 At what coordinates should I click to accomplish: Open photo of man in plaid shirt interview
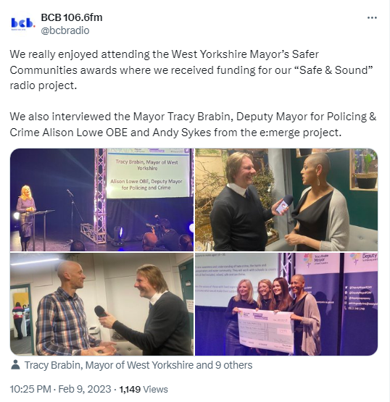click(x=101, y=304)
